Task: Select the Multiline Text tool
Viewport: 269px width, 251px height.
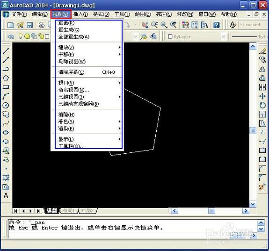Action: pyautogui.click(x=6, y=196)
